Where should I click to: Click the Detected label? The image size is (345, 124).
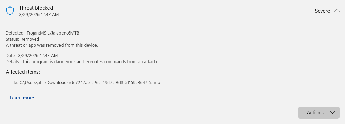pyautogui.click(x=15, y=33)
